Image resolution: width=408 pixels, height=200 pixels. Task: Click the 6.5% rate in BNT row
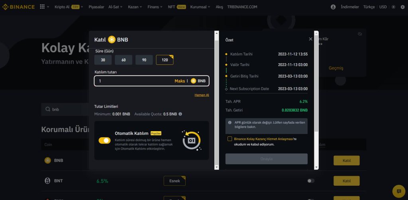(x=102, y=181)
